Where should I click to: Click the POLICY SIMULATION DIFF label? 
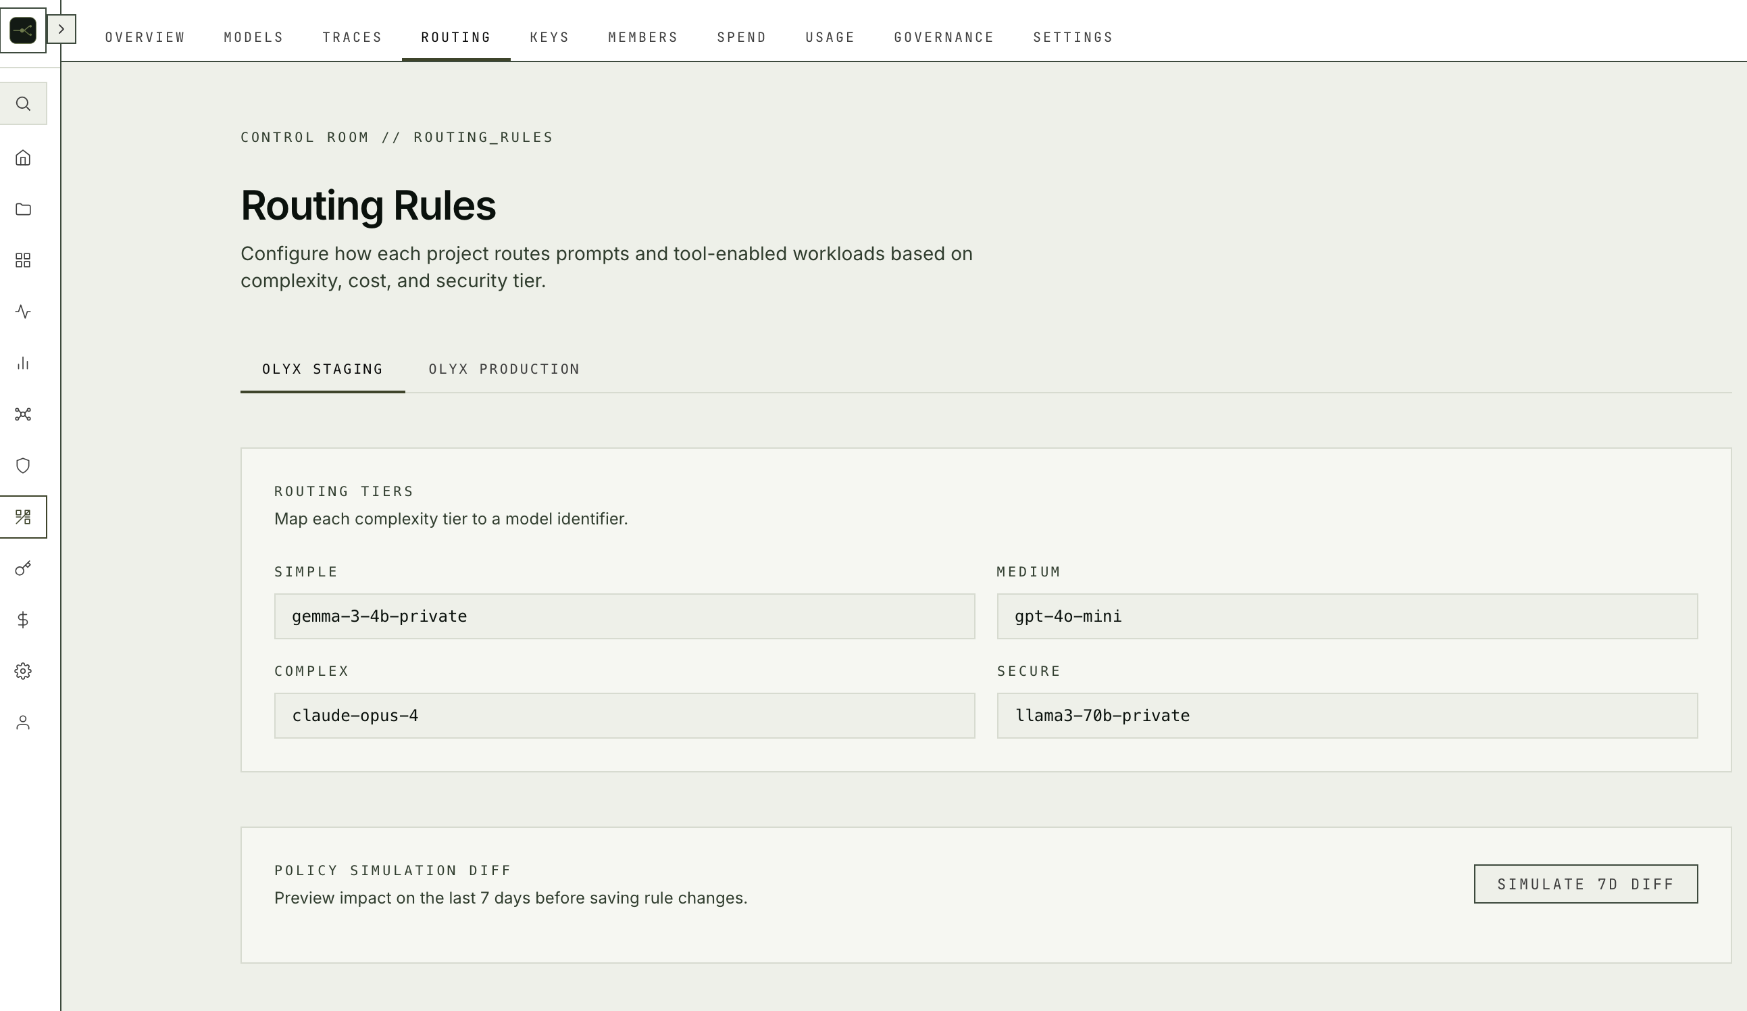pyautogui.click(x=393, y=871)
